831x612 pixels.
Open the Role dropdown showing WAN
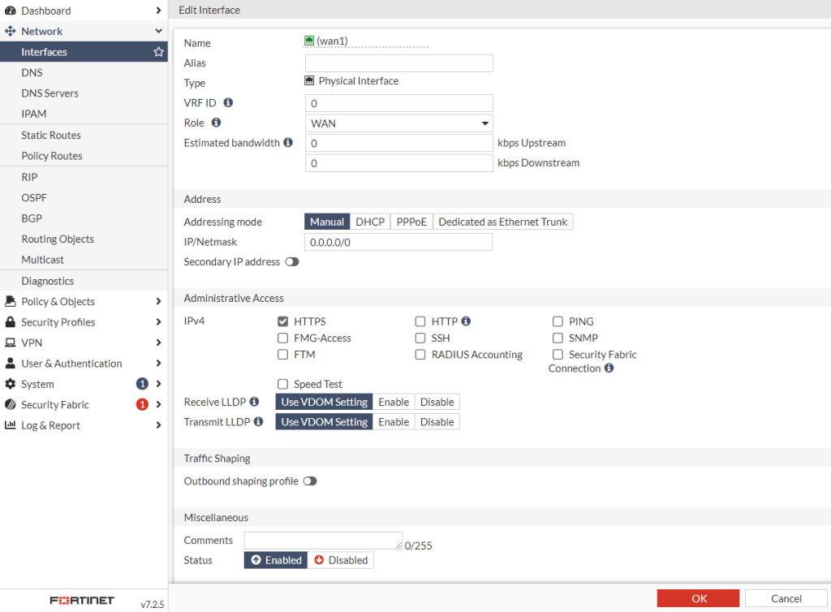pyautogui.click(x=399, y=123)
